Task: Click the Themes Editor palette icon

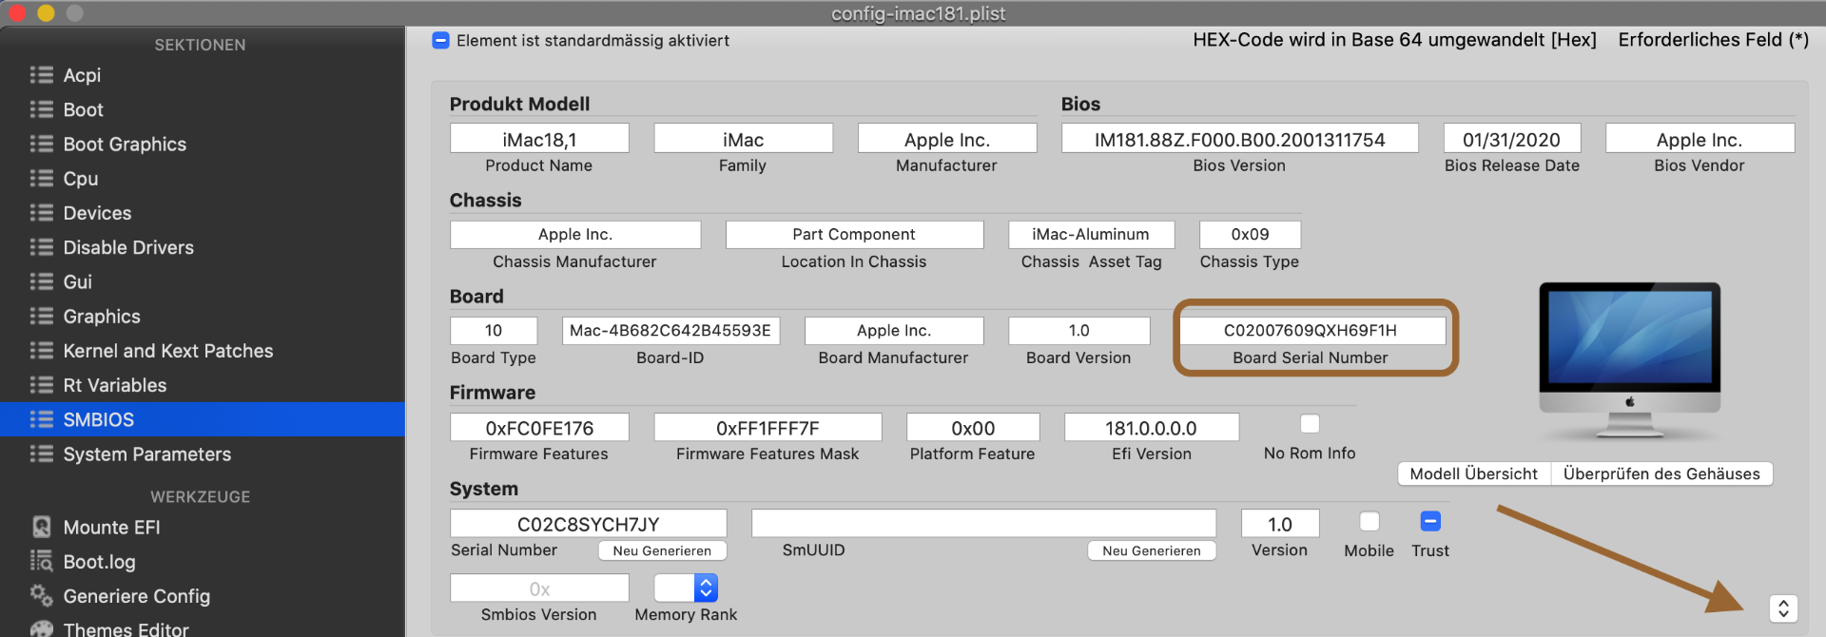Action: [x=41, y=628]
